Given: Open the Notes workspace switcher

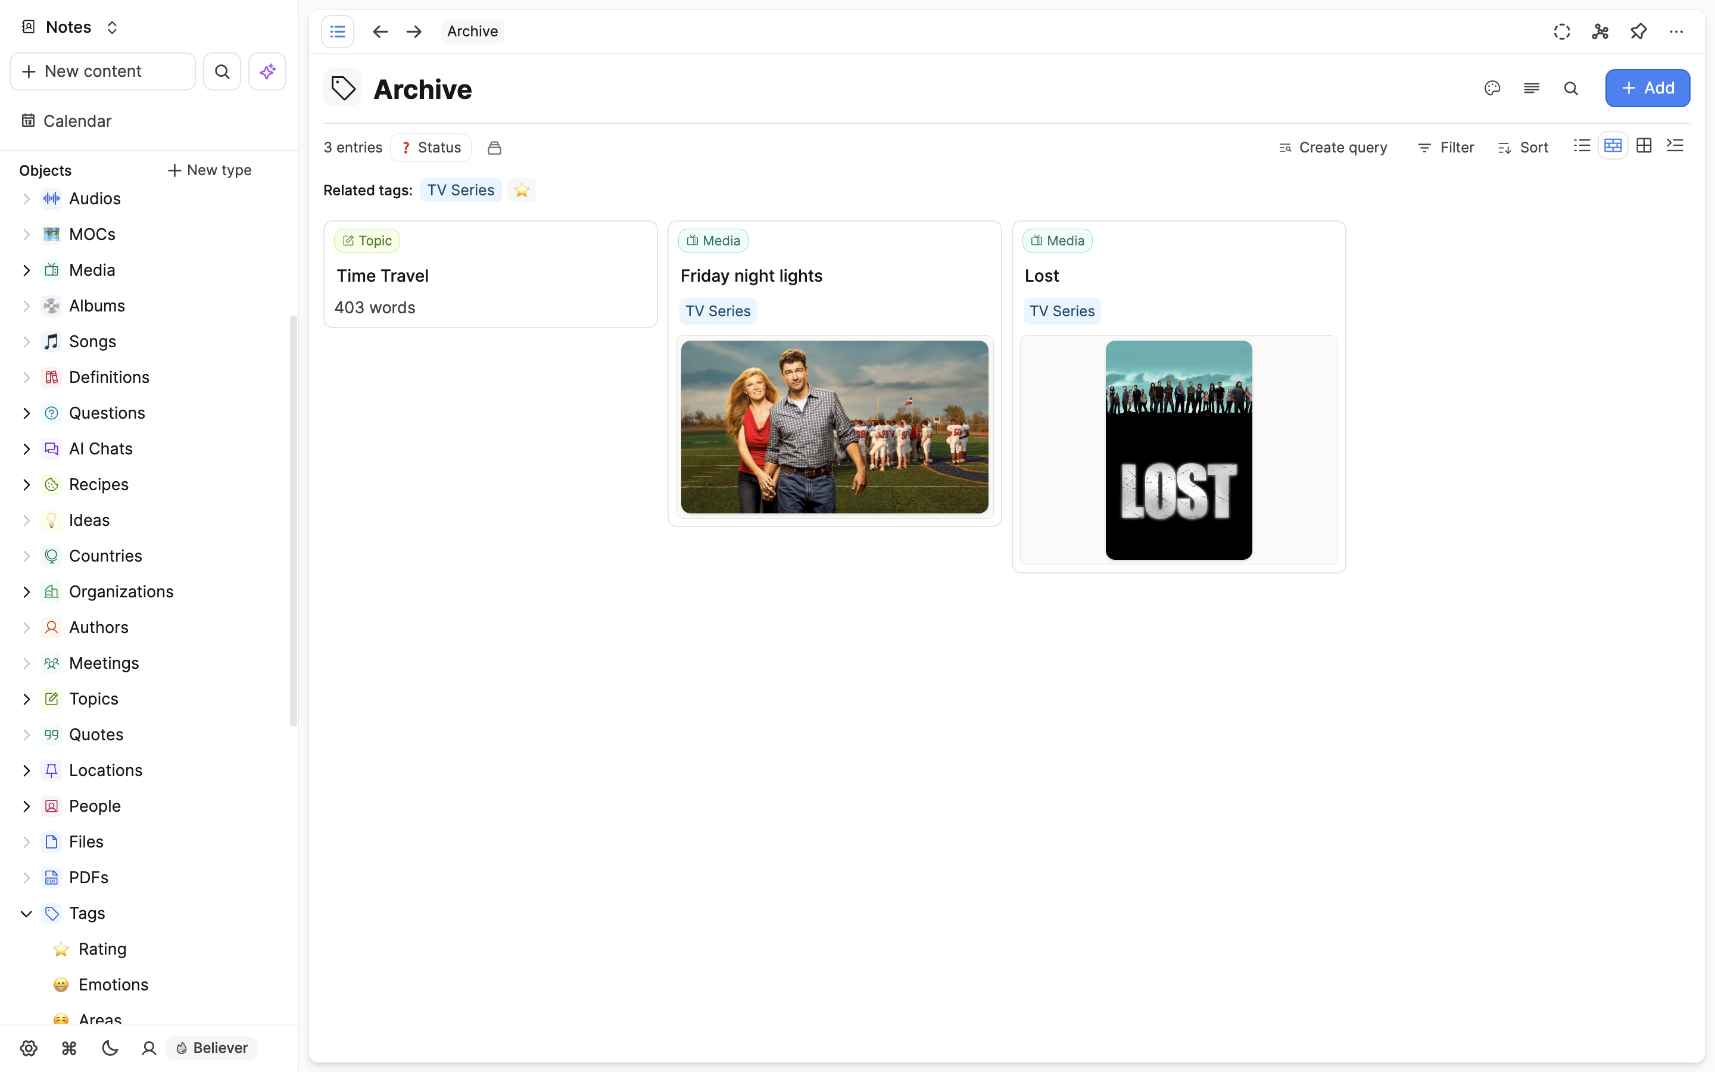Looking at the screenshot, I should click(x=70, y=27).
